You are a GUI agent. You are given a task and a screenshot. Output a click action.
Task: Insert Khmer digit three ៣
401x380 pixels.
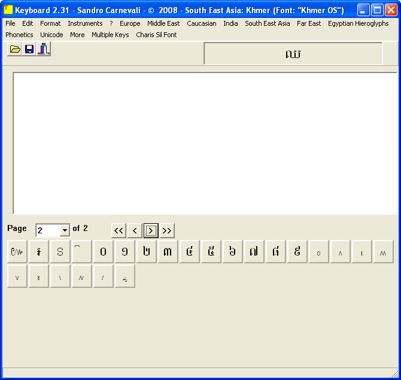(168, 251)
